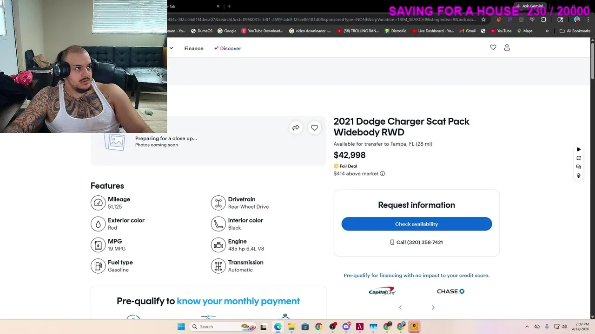Open the Maps bookmark

pos(525,31)
